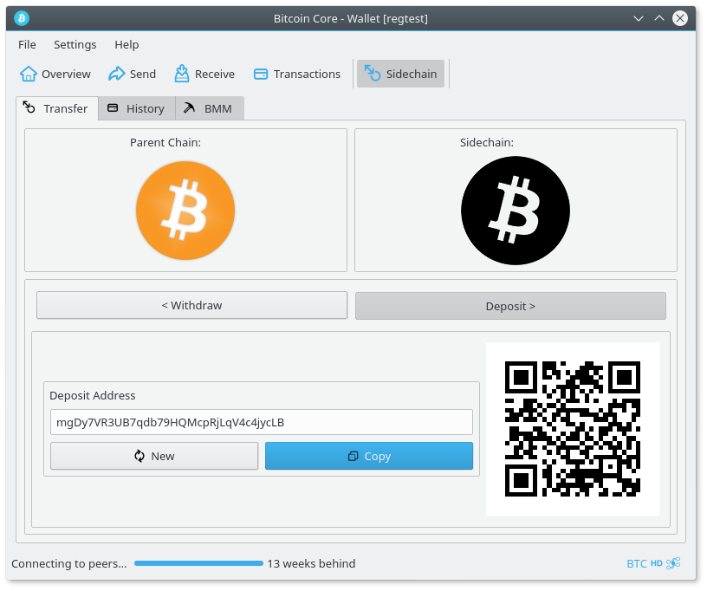The width and height of the screenshot is (707, 591).
Task: Click the HD wallet status icon
Action: point(657,563)
